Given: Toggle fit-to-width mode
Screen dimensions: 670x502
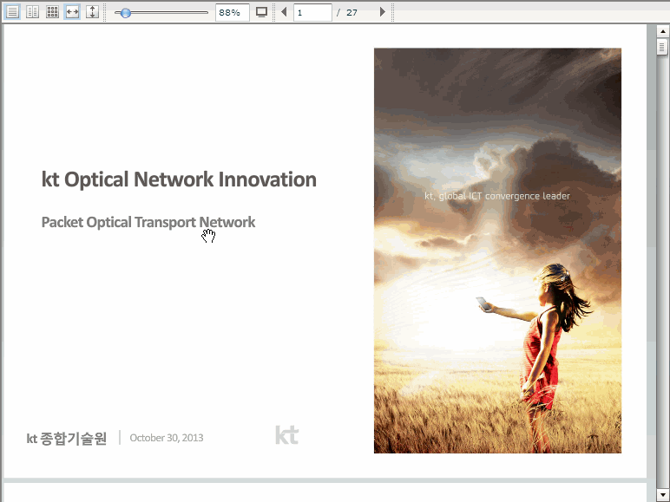Looking at the screenshot, I should [x=72, y=12].
